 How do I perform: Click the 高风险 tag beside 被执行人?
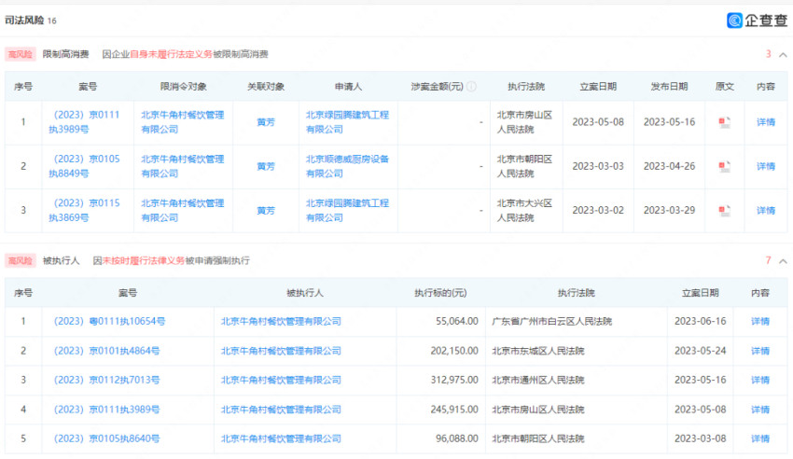[x=21, y=260]
